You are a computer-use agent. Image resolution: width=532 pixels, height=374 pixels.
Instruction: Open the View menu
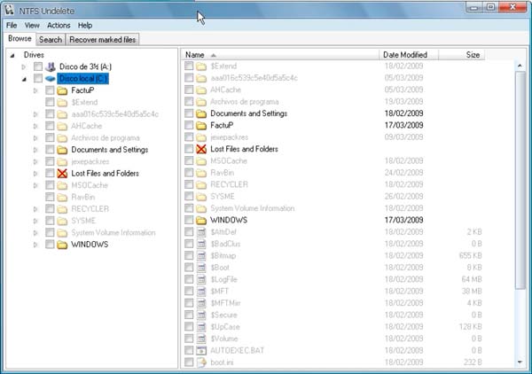point(32,26)
